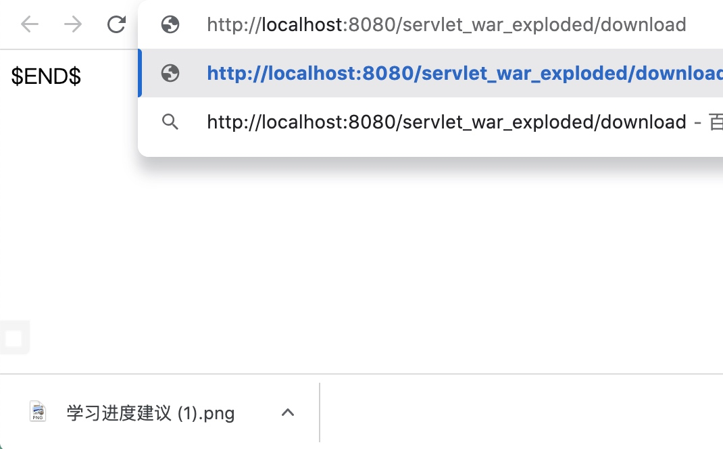Click the browser back arrow
Image resolution: width=723 pixels, height=449 pixels.
click(30, 25)
